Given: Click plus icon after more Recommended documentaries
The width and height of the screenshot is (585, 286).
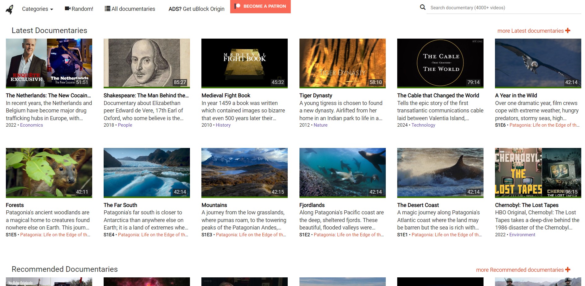Looking at the screenshot, I should [568, 270].
